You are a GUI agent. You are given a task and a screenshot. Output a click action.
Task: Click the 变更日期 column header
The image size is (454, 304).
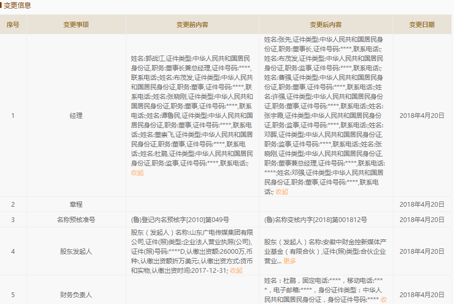pyautogui.click(x=422, y=25)
